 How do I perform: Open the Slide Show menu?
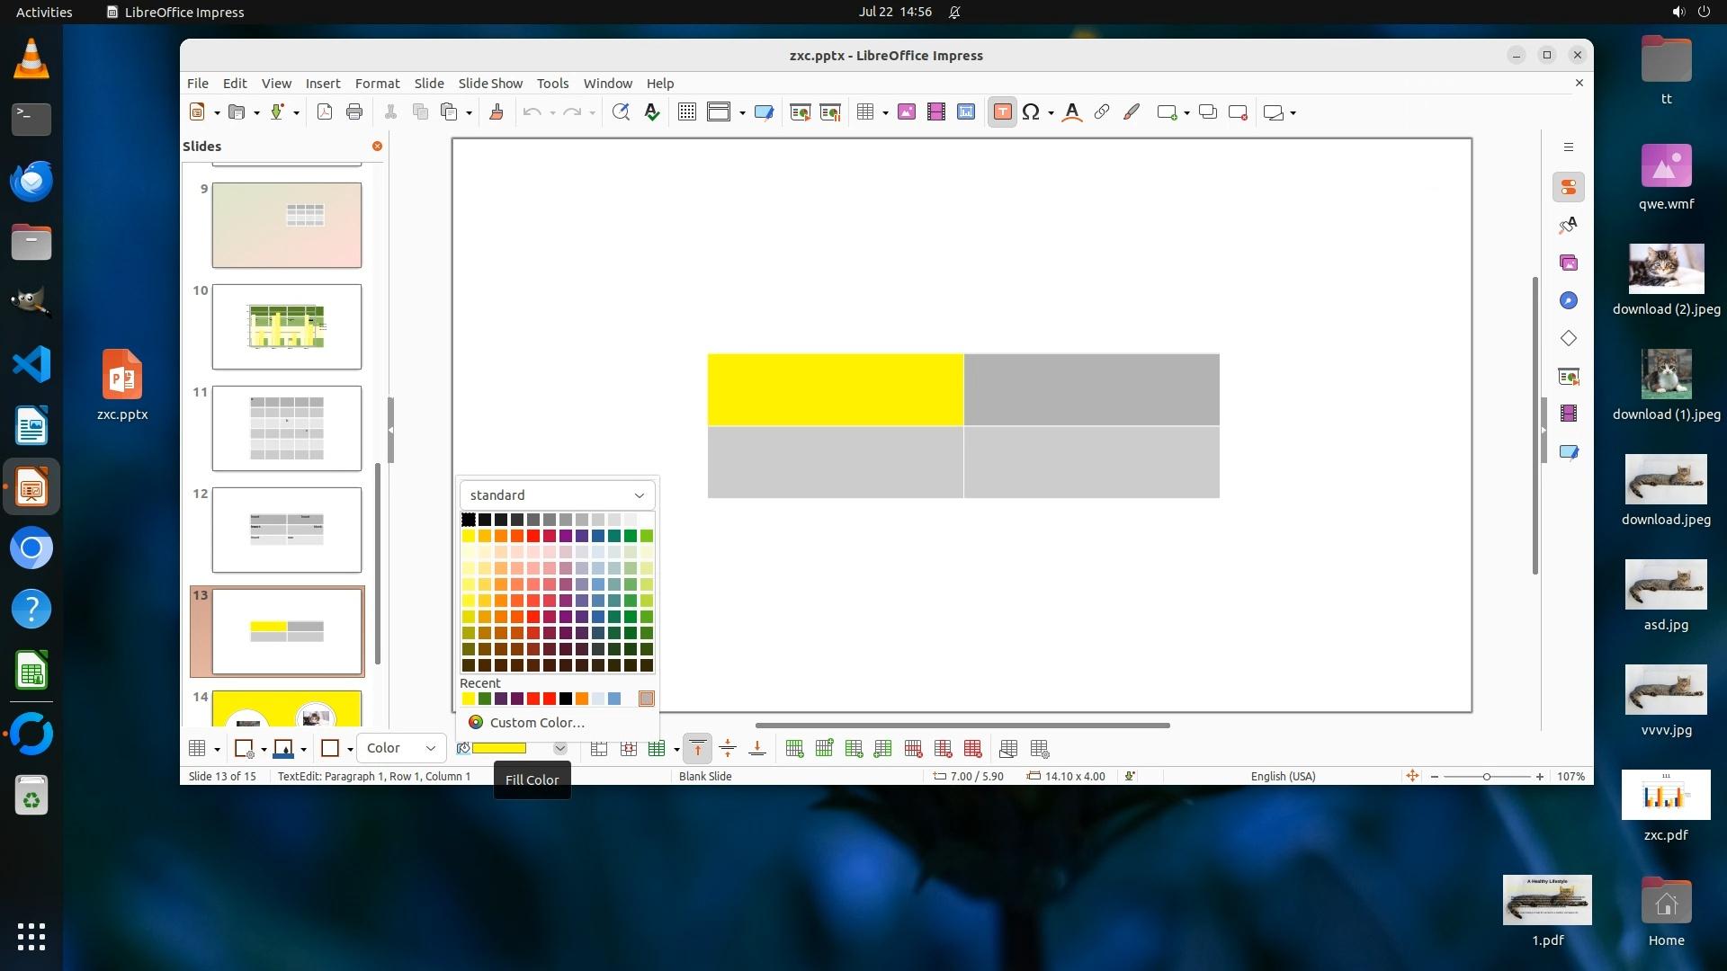(489, 83)
